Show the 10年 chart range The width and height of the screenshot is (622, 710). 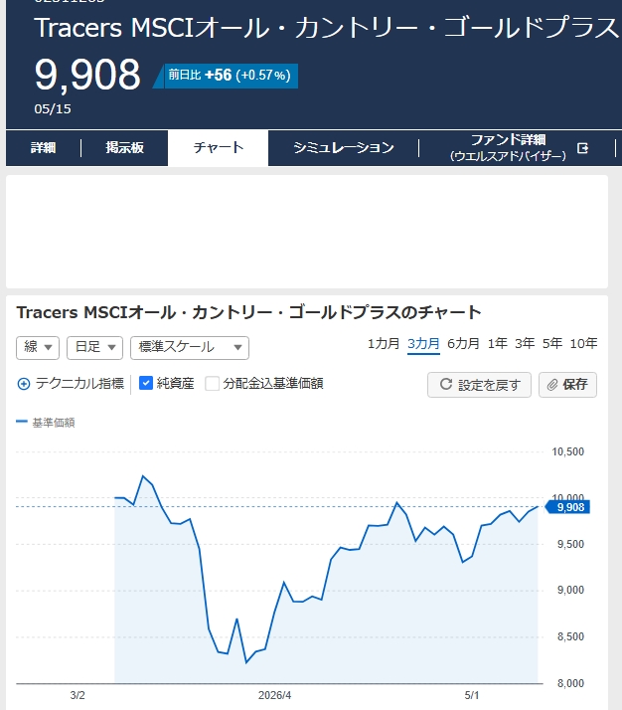point(583,344)
